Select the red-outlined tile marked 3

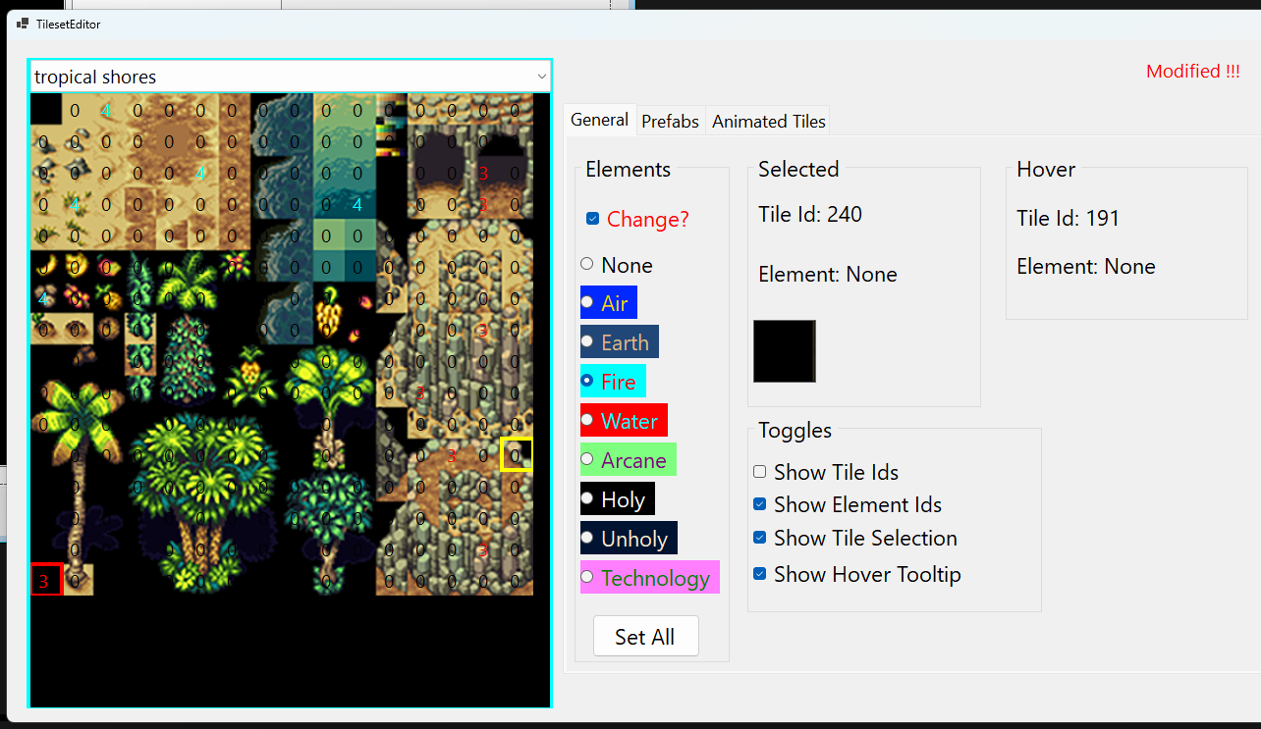coord(46,580)
